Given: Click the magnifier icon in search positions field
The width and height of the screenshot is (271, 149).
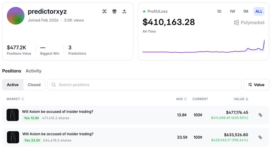Looking at the screenshot, I should [x=54, y=85].
